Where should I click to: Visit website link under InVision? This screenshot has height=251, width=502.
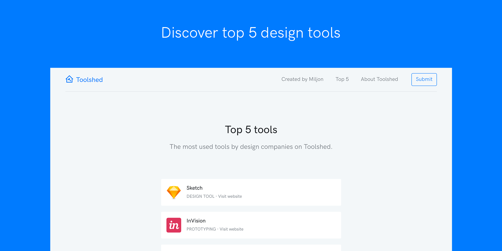click(x=231, y=229)
